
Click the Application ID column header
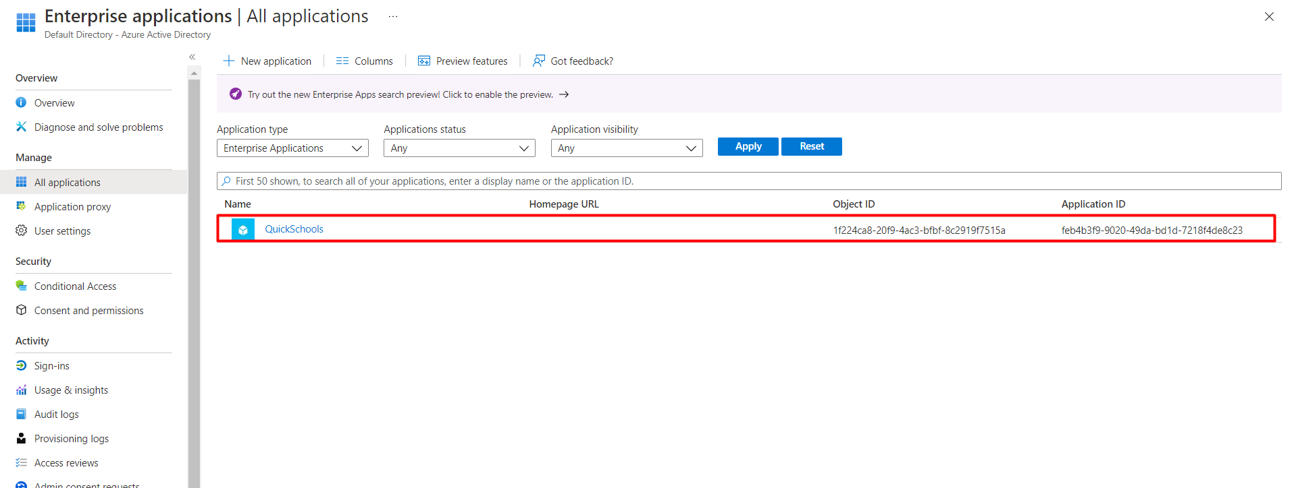tap(1093, 204)
